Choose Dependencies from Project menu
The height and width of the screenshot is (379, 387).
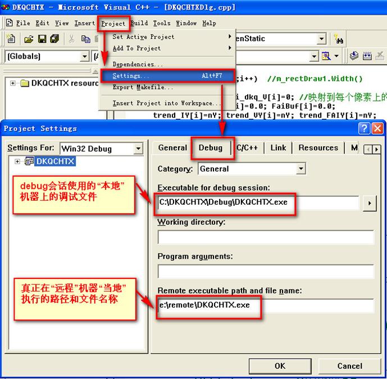click(168, 64)
